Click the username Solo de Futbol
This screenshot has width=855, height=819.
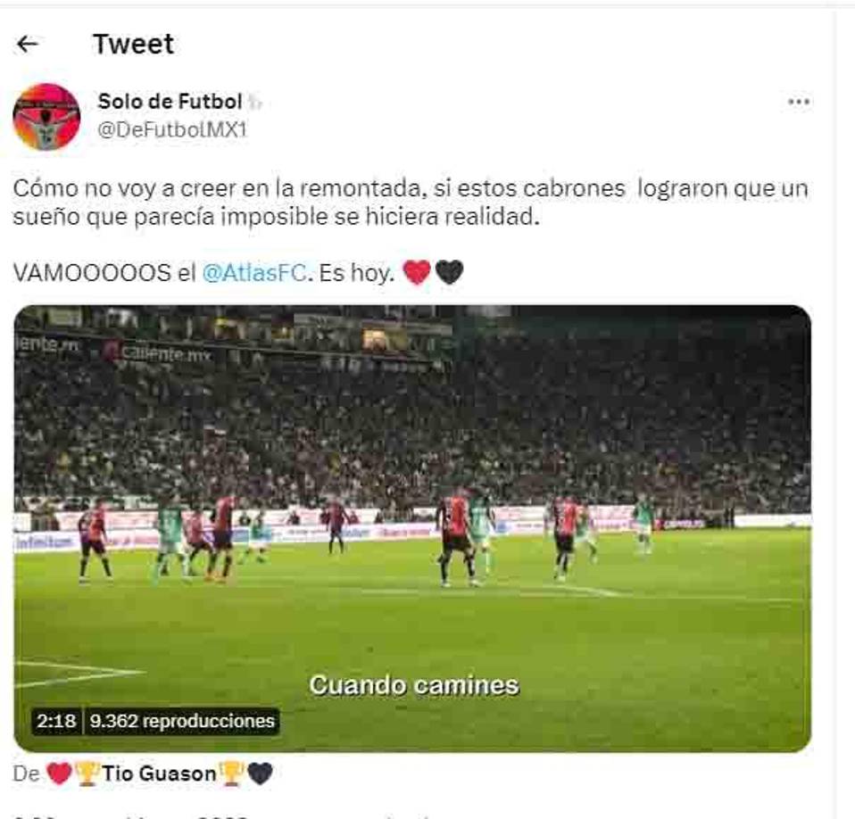170,101
